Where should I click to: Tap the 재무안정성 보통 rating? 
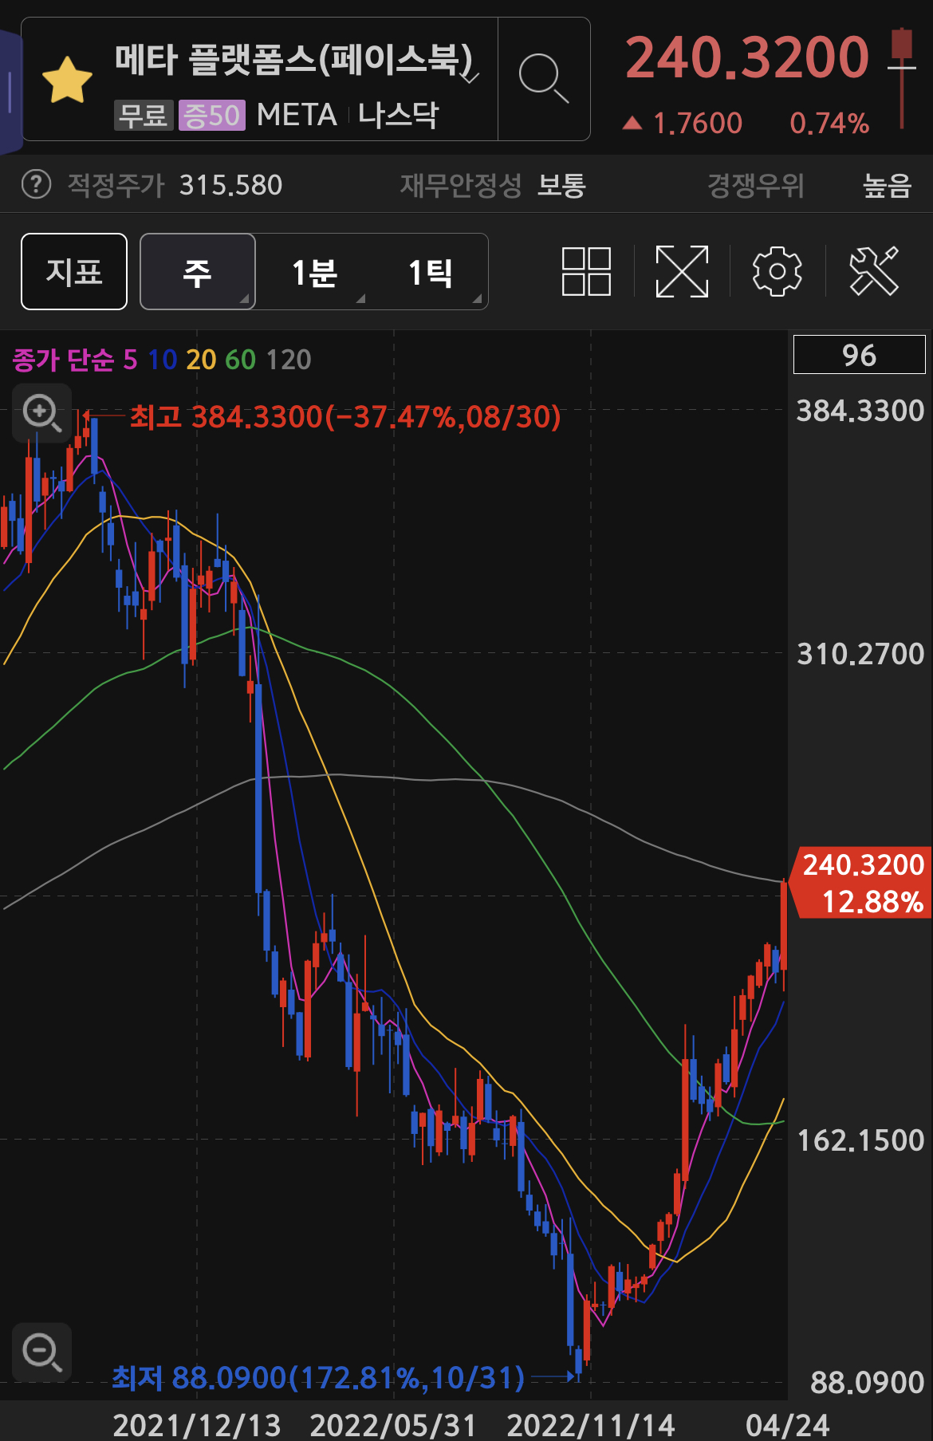click(x=493, y=185)
